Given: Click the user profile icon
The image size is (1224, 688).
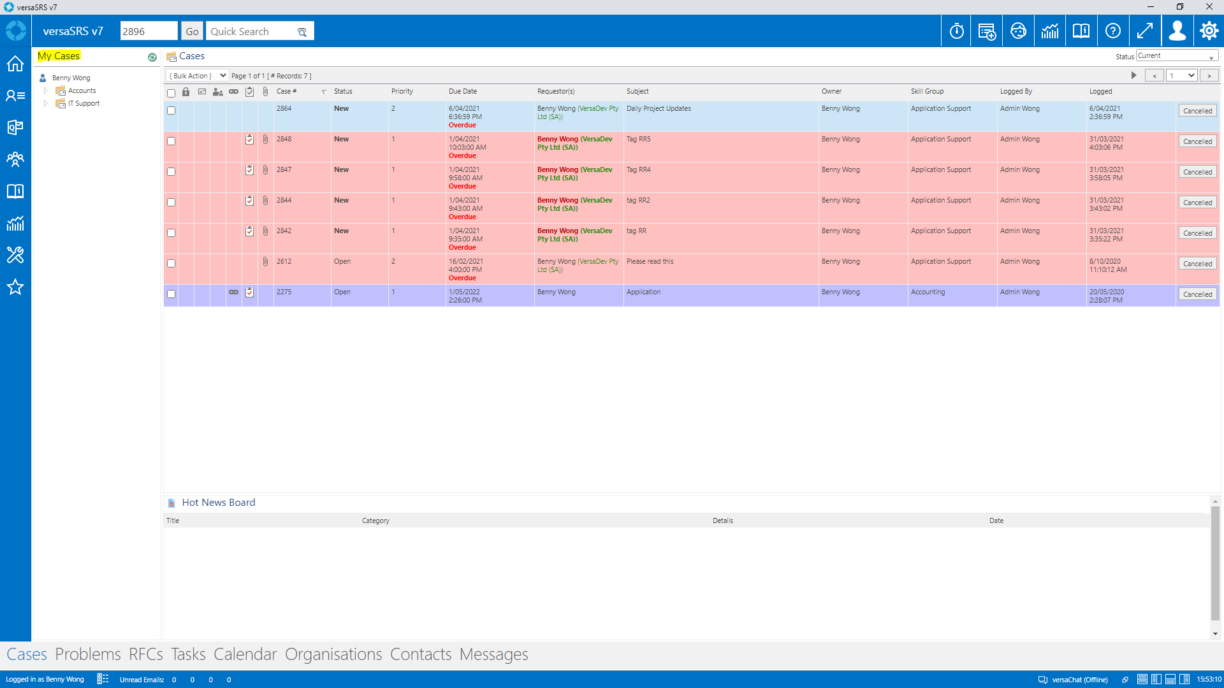Looking at the screenshot, I should [1177, 30].
